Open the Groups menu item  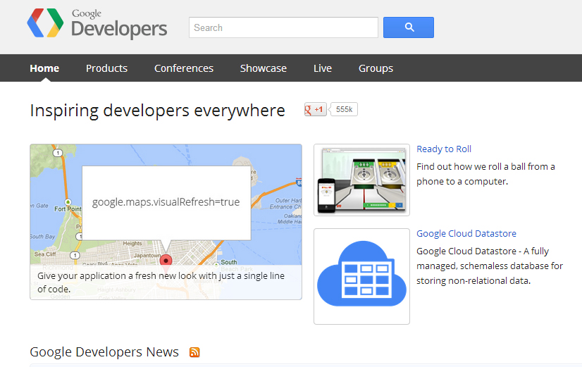tap(376, 68)
